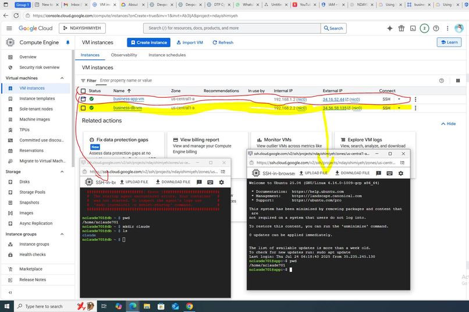Collapse the Virtual machines section
Viewport: 469px width, 312px height.
tap(62, 78)
